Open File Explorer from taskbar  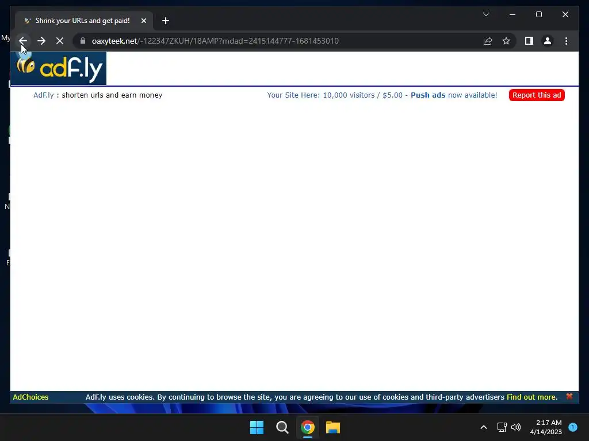(333, 427)
